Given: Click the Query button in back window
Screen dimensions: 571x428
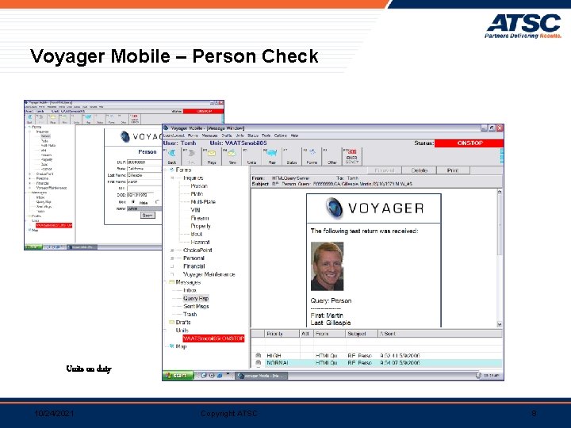Looking at the screenshot, I should point(148,215).
